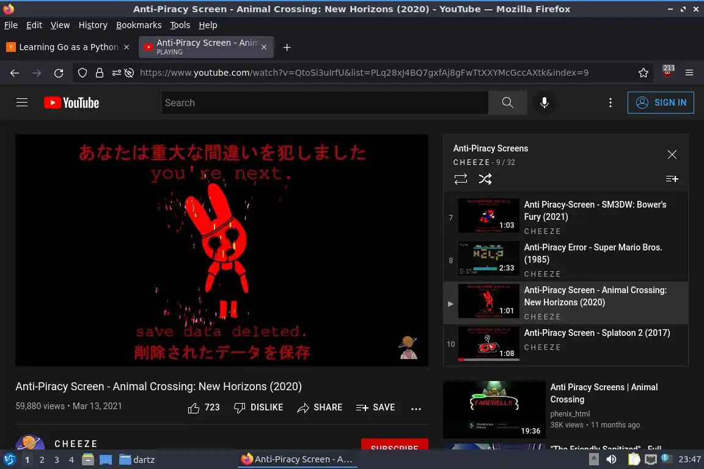Open site permissions icon in URL bar
Viewport: 704px width, 469px height.
point(116,73)
